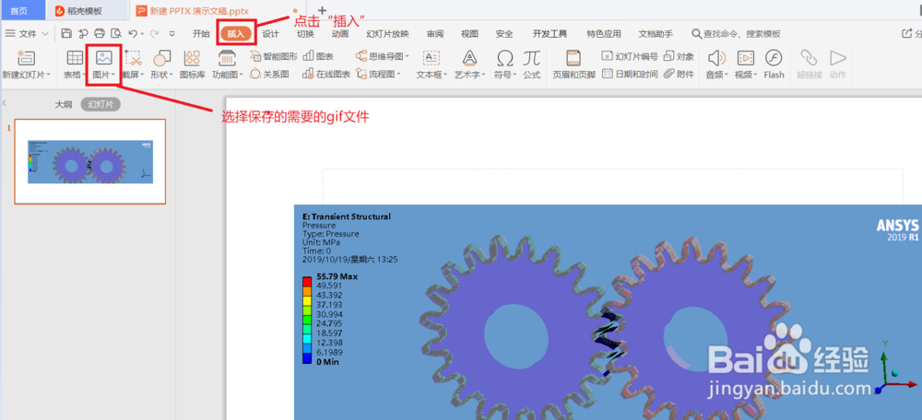Expand the 形状 dropdown arrow
The width and height of the screenshot is (922, 420).
[171, 76]
